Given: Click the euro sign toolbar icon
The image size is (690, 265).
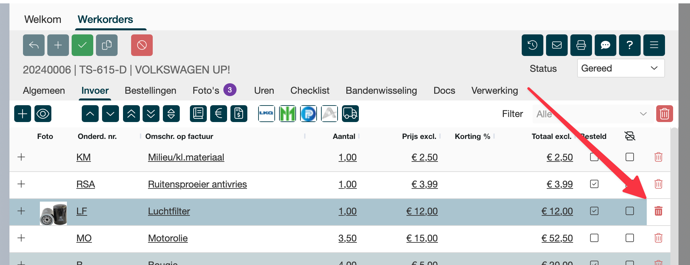Looking at the screenshot, I should tap(219, 114).
